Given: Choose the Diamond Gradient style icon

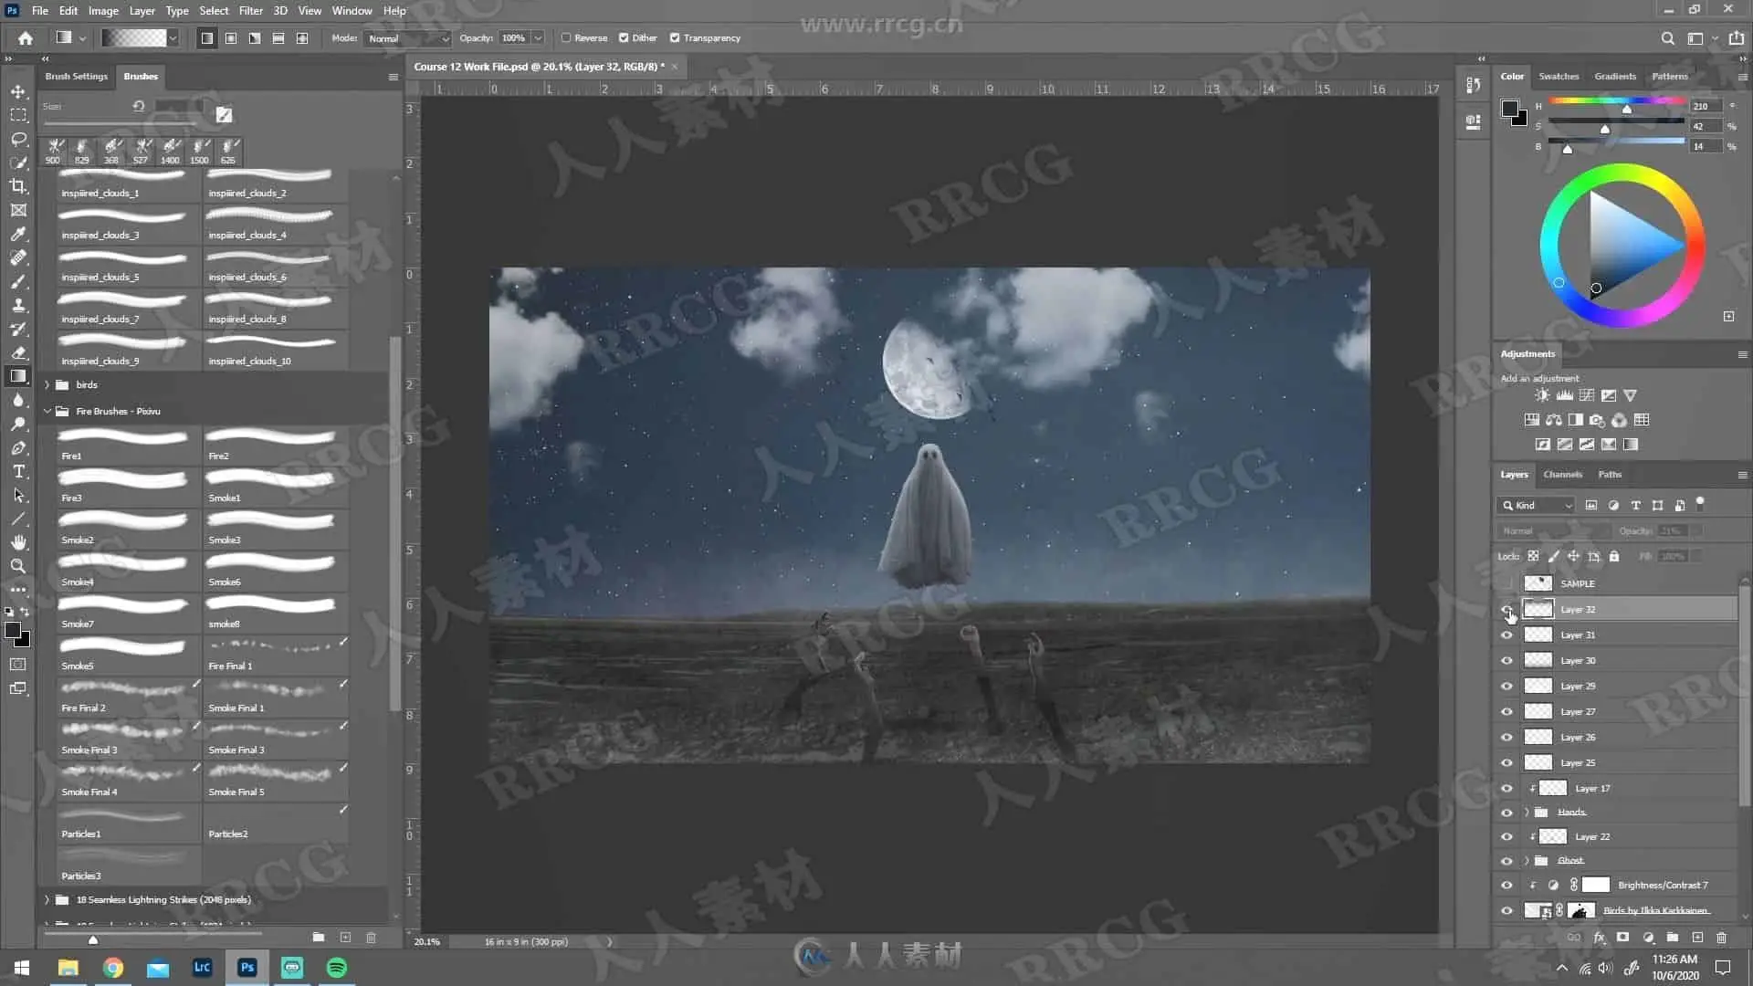Looking at the screenshot, I should point(302,38).
